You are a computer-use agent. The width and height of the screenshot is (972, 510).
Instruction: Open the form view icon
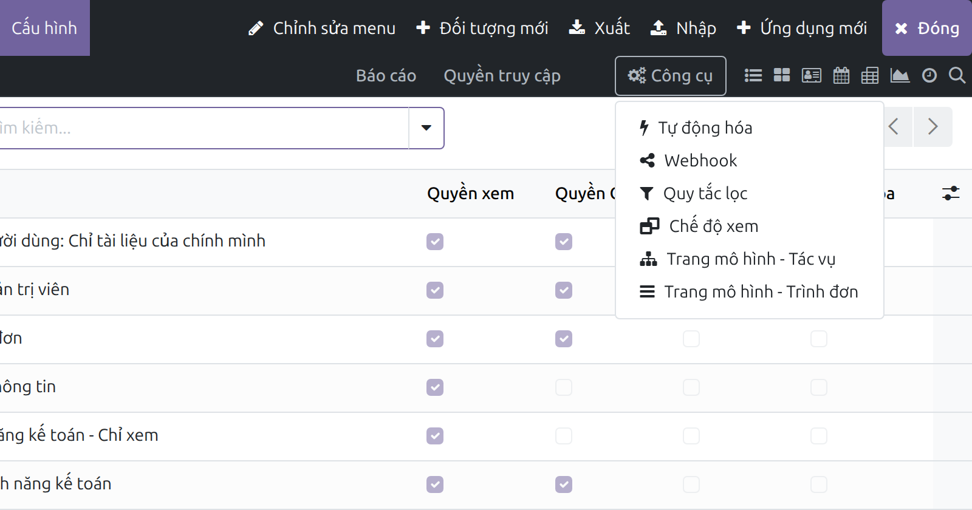[x=812, y=75]
